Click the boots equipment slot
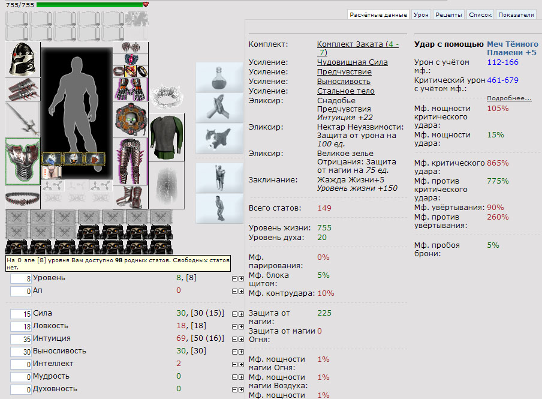The height and width of the screenshot is (399, 542). (x=131, y=197)
